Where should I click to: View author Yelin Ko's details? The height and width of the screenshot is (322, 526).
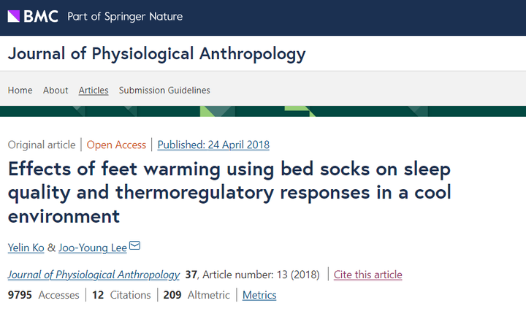point(26,248)
